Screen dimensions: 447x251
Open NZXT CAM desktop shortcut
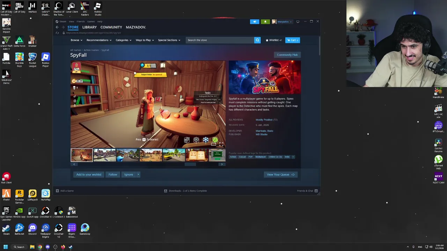pos(438,178)
